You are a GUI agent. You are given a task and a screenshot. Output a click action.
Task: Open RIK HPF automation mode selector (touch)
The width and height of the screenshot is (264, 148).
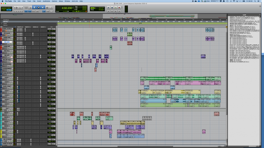pyautogui.click(x=12, y=57)
